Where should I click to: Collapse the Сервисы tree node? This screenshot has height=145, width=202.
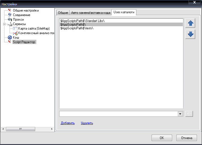[5, 24]
